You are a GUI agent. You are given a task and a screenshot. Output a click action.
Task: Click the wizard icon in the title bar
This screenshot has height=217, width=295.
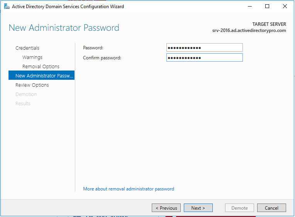click(7, 7)
